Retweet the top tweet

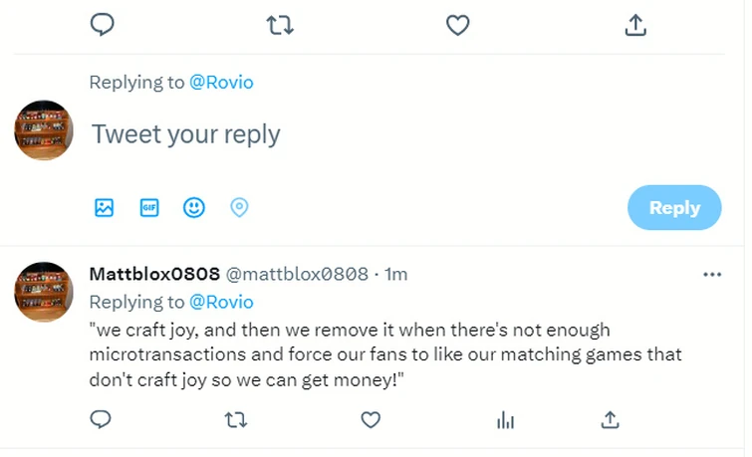point(281,25)
